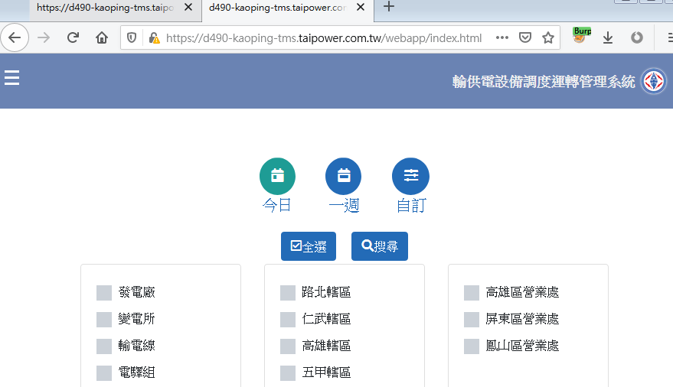673x387 pixels.
Task: Check the 高雄轄區 checkbox
Action: [x=288, y=346]
